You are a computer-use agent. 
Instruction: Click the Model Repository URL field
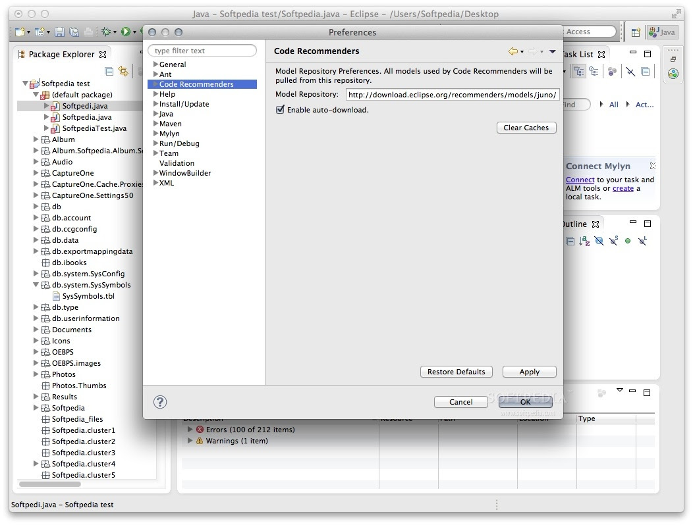click(453, 95)
